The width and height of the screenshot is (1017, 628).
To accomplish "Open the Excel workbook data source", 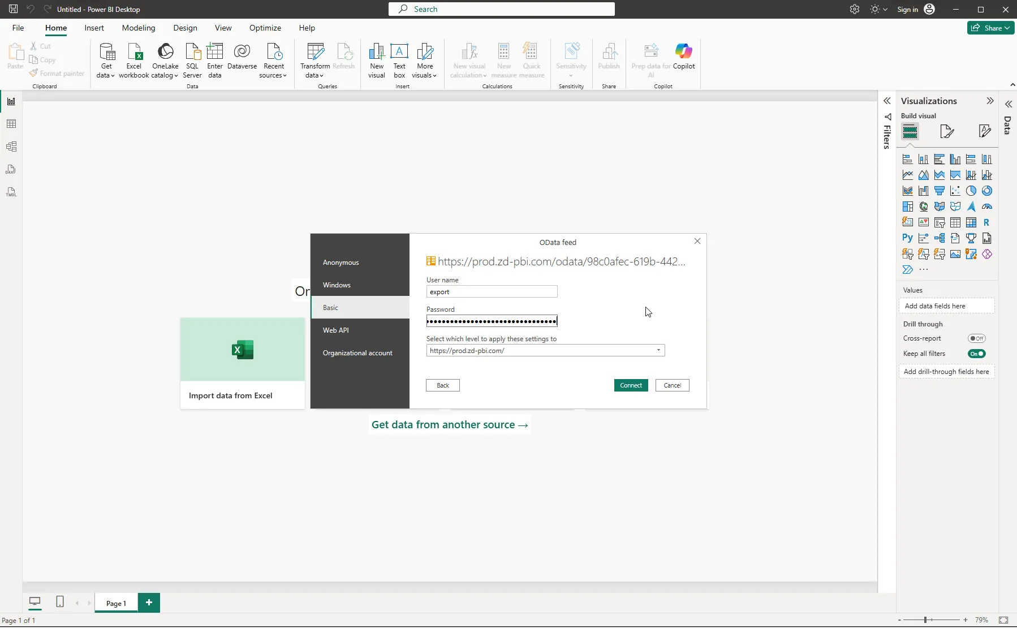I will point(134,60).
